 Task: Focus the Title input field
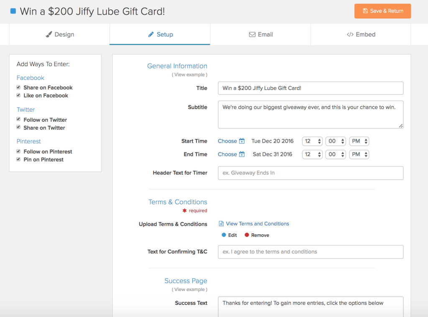click(311, 88)
